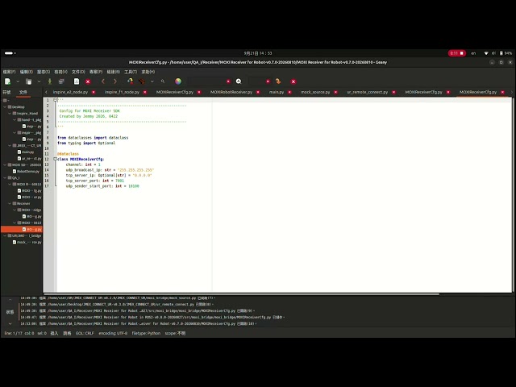This screenshot has height=387, width=516.
Task: Switch to the inspire_f1_node.py tab
Action: (x=122, y=92)
